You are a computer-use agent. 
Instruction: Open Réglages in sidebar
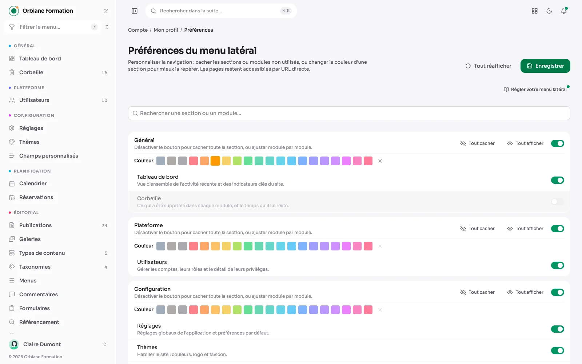(x=58, y=128)
